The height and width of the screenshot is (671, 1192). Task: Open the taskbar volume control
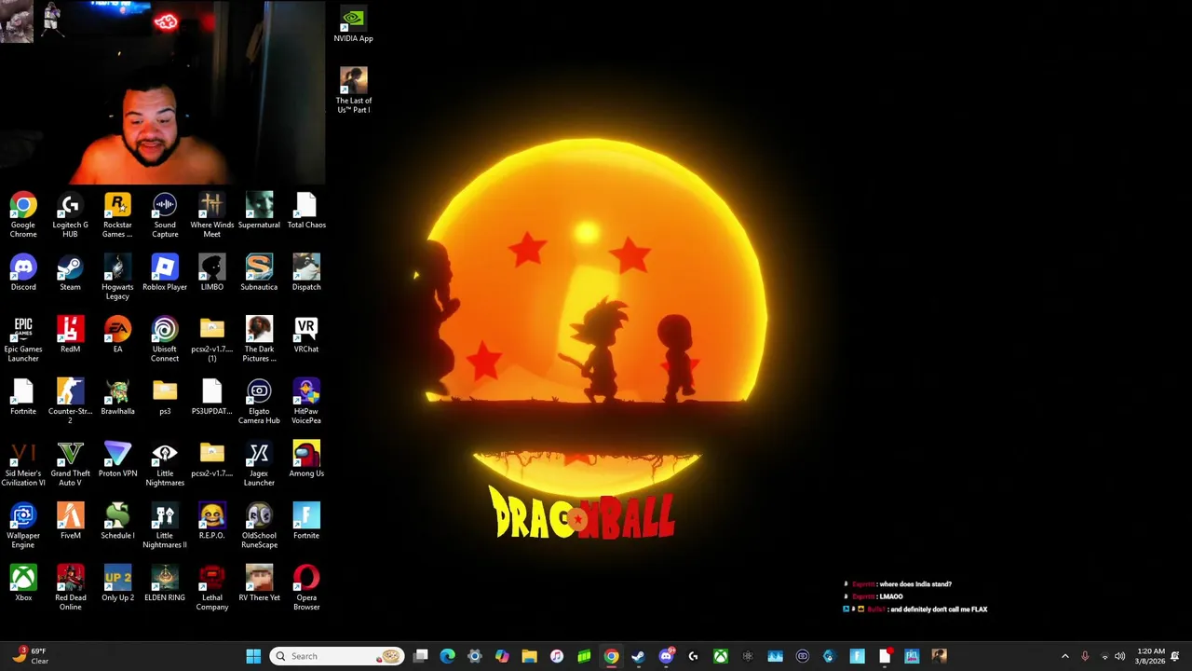[x=1119, y=656]
